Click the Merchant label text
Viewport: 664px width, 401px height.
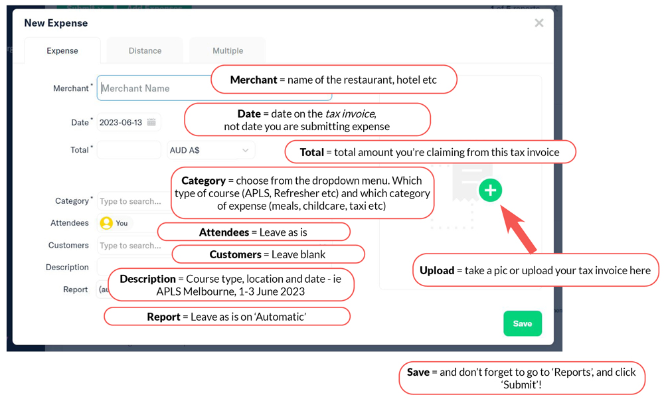(71, 88)
